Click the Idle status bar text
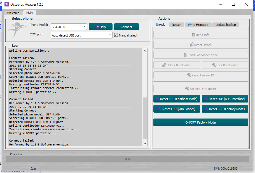Screen dimensions: 255x173 click(x=33, y=169)
